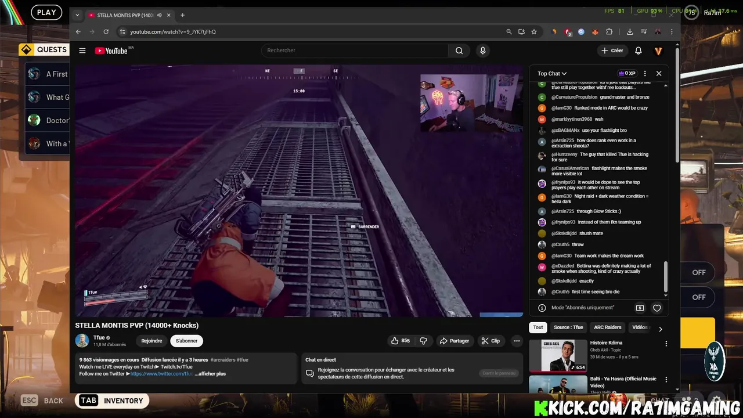Open the notifications bell
This screenshot has height=418, width=743.
639,51
